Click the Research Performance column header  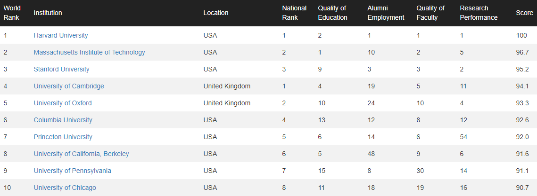[x=479, y=13]
